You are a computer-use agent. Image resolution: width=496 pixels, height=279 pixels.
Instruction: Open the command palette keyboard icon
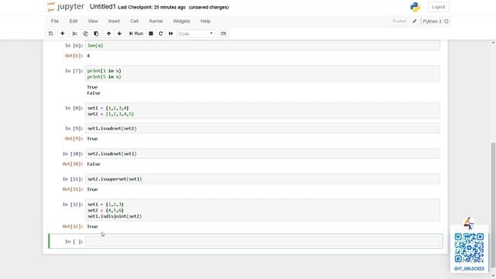tap(223, 33)
